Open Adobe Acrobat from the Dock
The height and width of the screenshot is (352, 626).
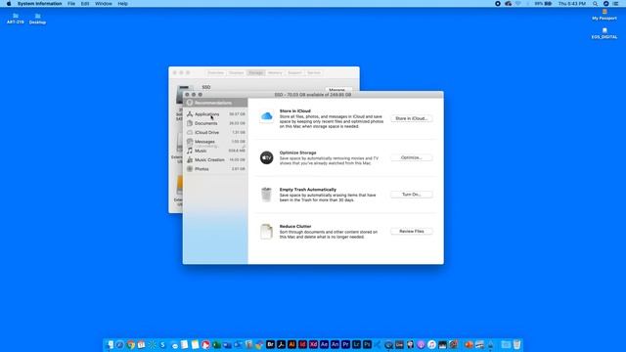[x=281, y=344]
